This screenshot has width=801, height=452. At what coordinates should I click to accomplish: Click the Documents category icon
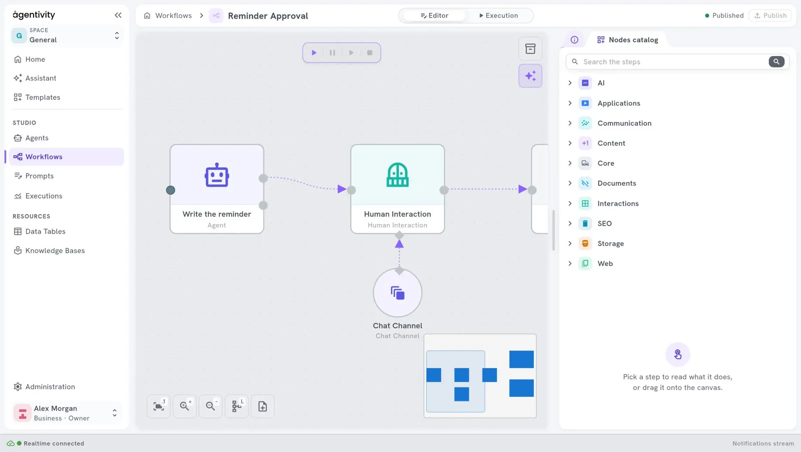[585, 183]
